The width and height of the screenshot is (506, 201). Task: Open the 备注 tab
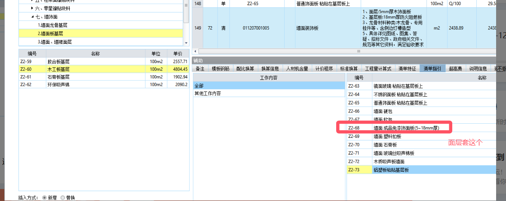(200, 68)
